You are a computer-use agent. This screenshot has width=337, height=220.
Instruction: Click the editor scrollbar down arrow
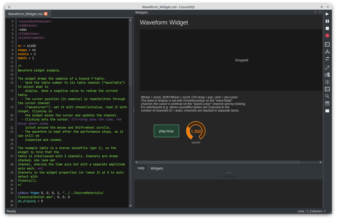point(131,206)
